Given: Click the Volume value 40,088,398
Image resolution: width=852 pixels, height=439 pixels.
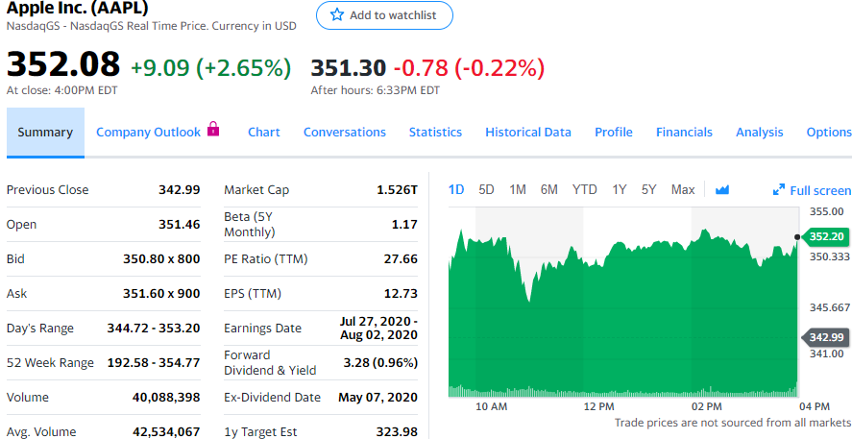Looking at the screenshot, I should pos(166,397).
